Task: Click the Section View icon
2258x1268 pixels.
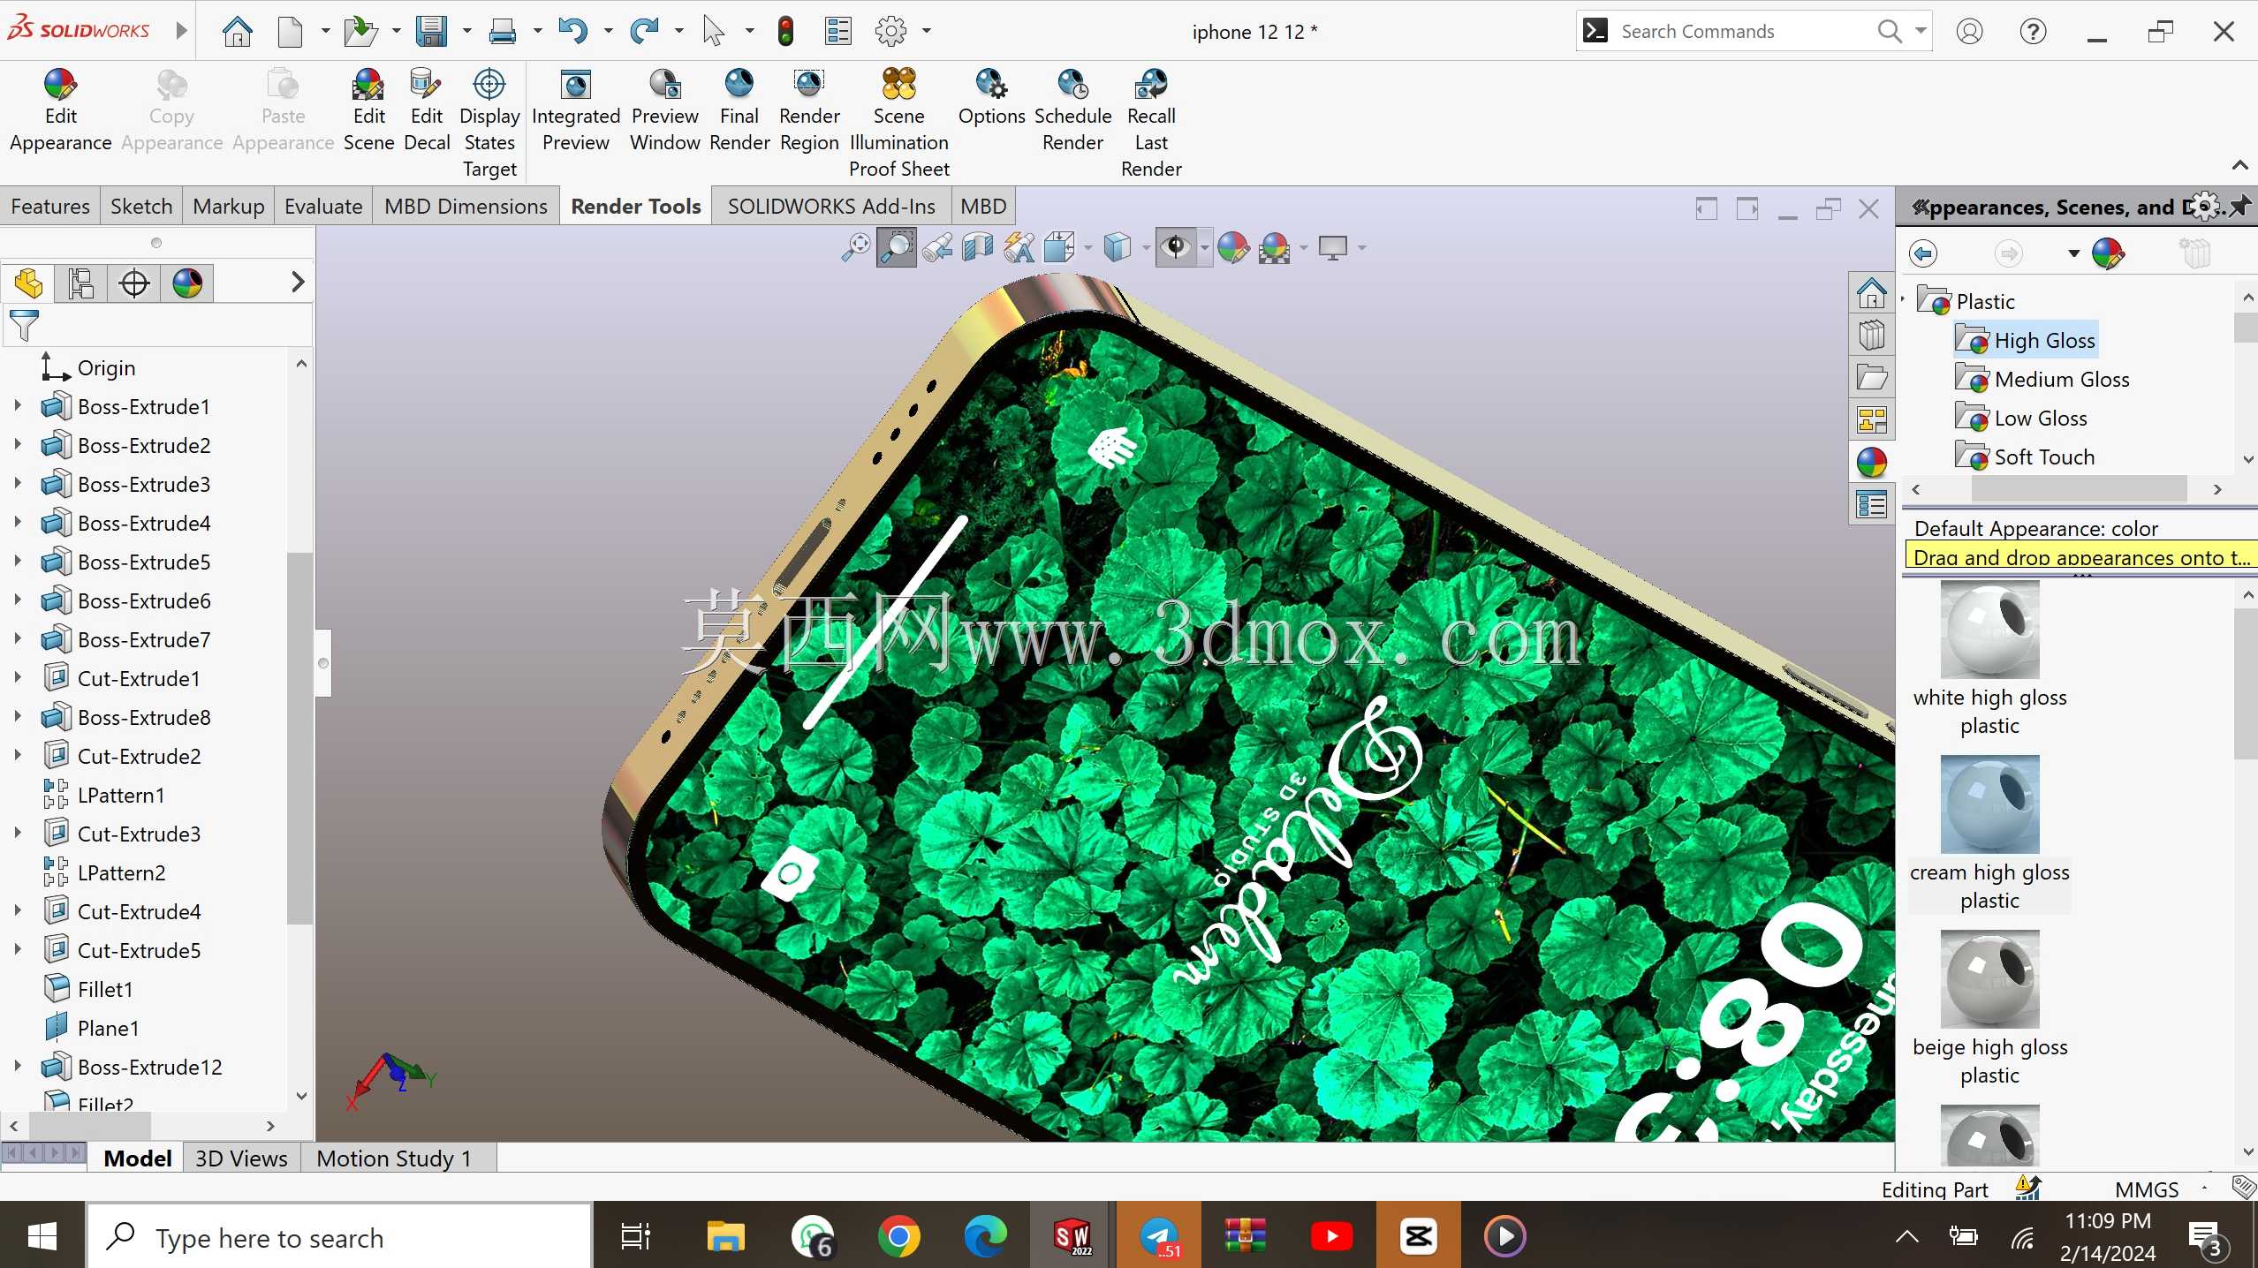Action: (977, 248)
